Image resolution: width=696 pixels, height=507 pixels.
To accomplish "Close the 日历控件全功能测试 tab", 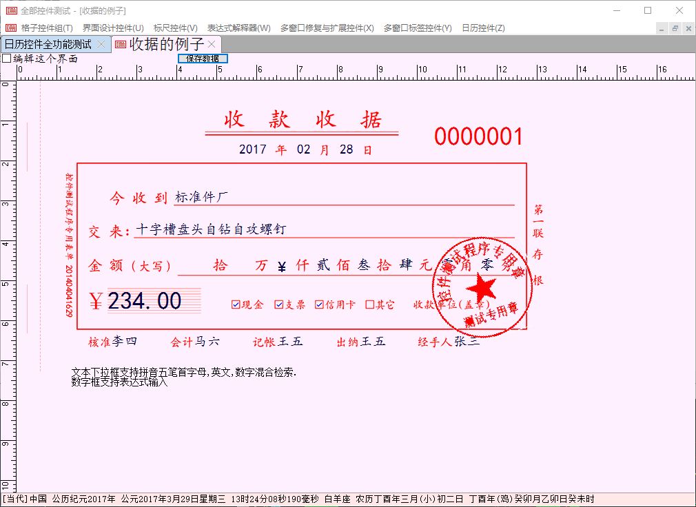I will click(101, 44).
